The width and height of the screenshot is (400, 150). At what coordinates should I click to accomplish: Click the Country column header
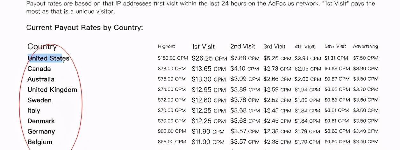[42, 47]
